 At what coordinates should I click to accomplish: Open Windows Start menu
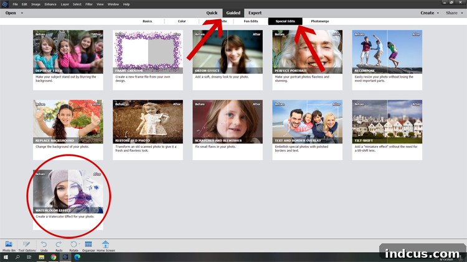6,257
